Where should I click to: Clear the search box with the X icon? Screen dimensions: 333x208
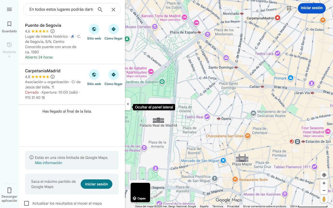113,9
